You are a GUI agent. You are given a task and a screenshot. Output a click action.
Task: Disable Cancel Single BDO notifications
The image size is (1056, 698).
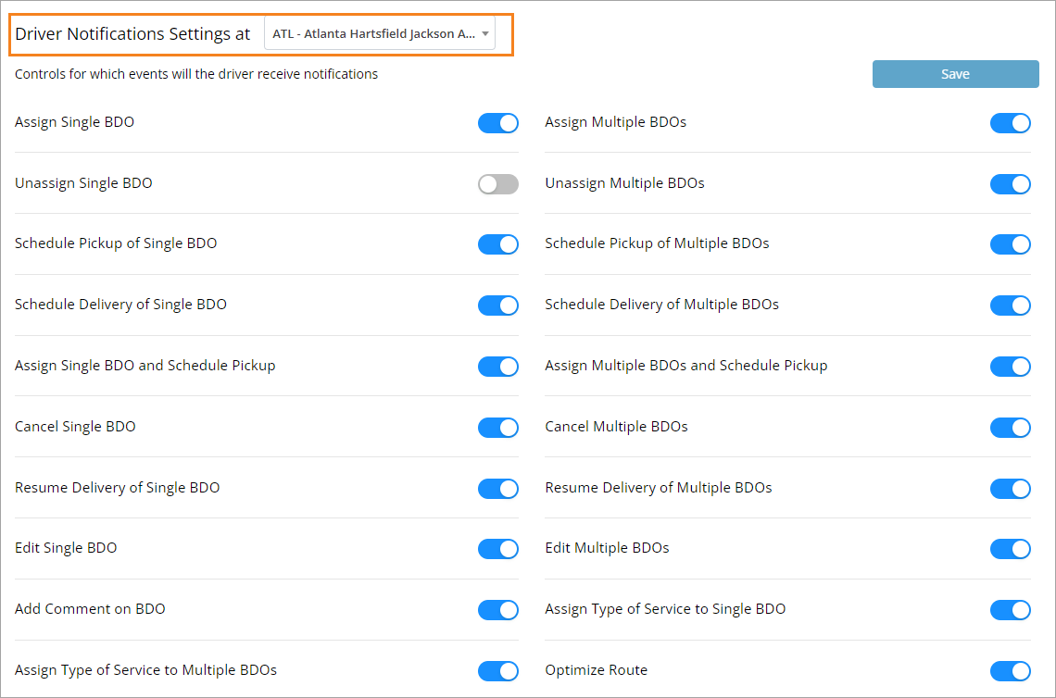coord(498,428)
